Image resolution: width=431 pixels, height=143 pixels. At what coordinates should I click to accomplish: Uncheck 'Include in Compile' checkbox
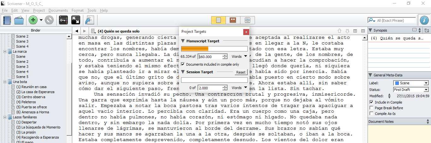pyautogui.click(x=371, y=102)
